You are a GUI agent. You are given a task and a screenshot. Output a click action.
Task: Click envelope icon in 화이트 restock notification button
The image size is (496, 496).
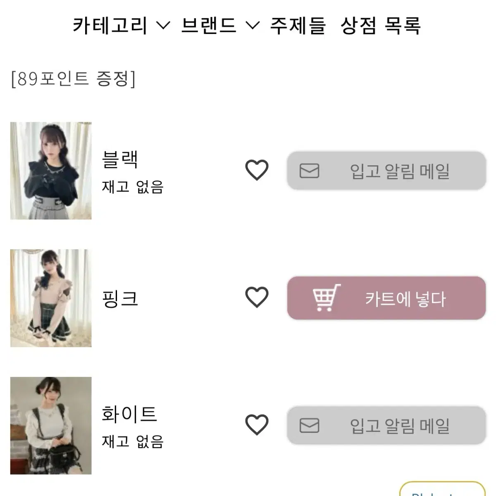point(309,425)
